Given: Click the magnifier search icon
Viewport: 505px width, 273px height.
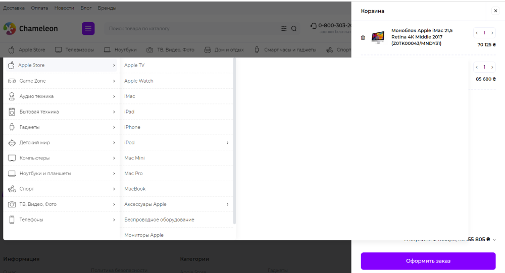Looking at the screenshot, I should point(294,29).
